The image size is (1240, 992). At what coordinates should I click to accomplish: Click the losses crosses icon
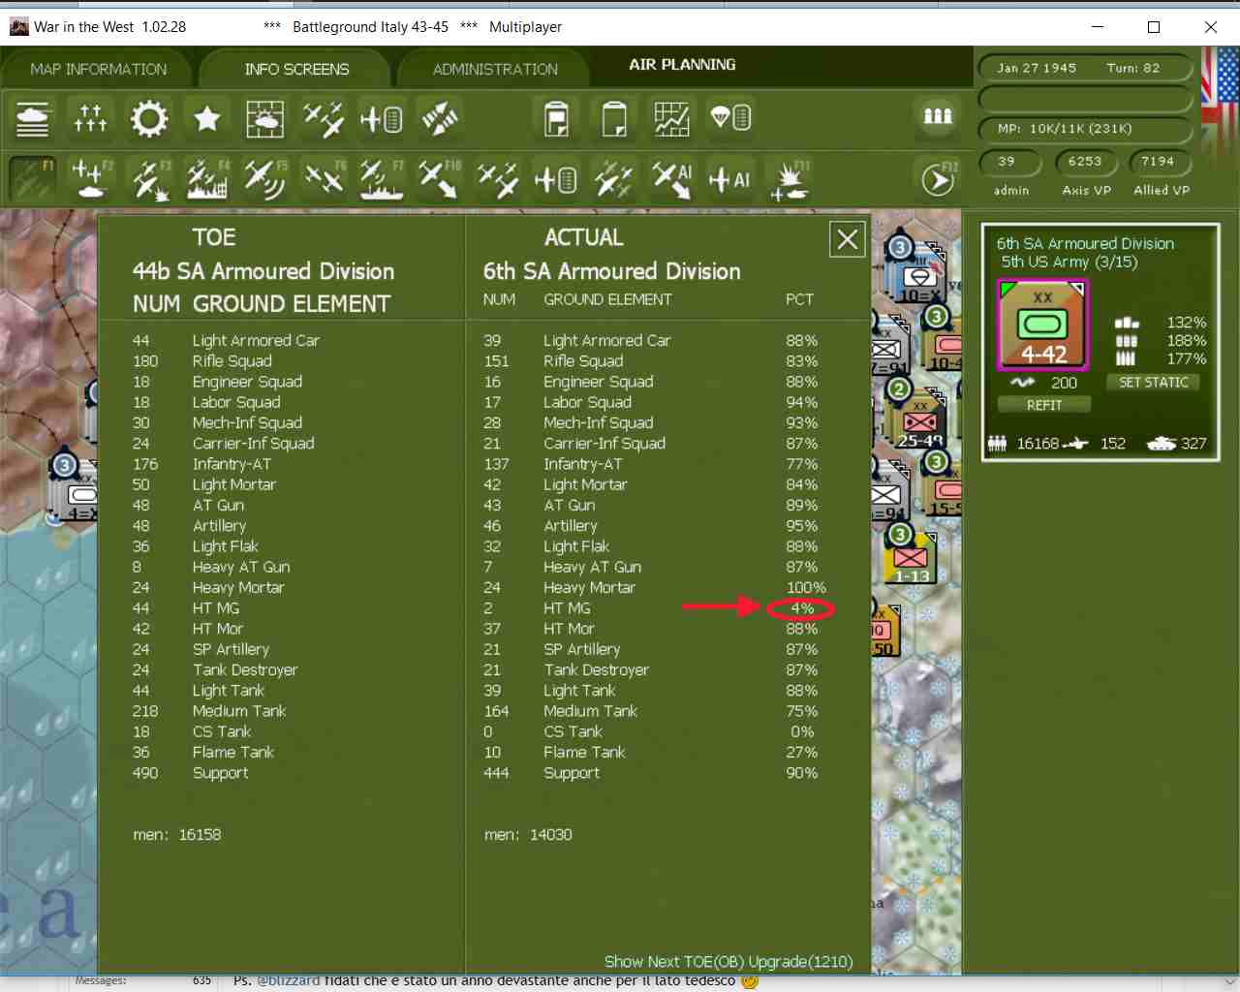pos(90,118)
